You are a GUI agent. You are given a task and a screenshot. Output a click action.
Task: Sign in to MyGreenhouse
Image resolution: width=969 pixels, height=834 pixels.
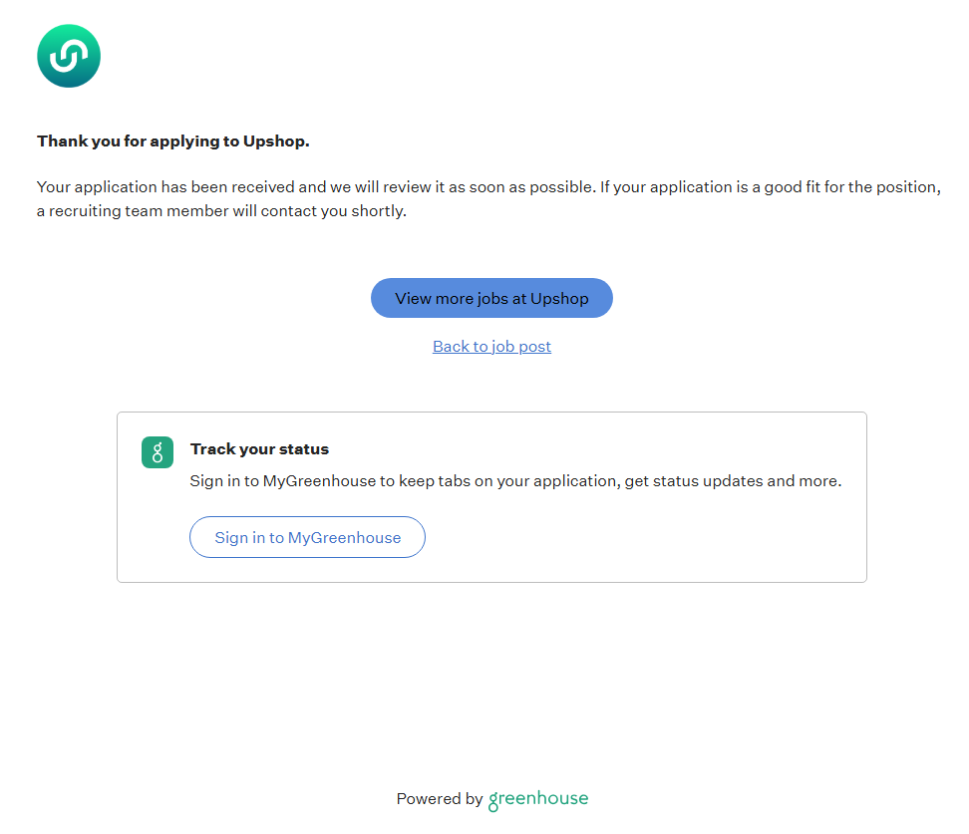pyautogui.click(x=307, y=537)
